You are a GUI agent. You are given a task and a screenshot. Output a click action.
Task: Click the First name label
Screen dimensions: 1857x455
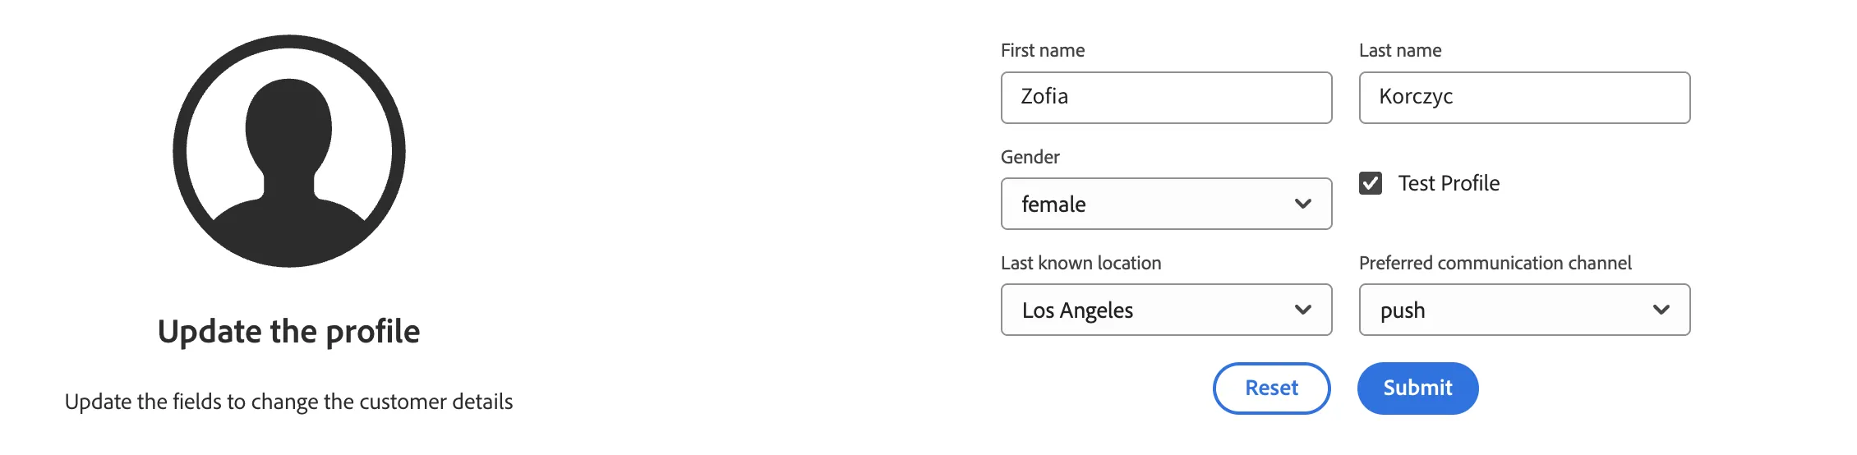point(1043,51)
